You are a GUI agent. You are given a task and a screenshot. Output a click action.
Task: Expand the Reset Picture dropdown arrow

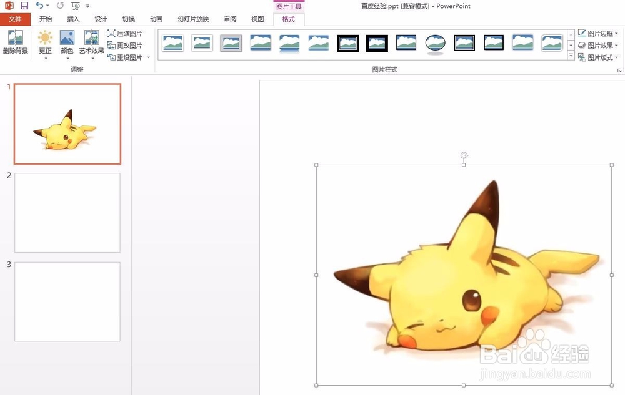tap(149, 57)
